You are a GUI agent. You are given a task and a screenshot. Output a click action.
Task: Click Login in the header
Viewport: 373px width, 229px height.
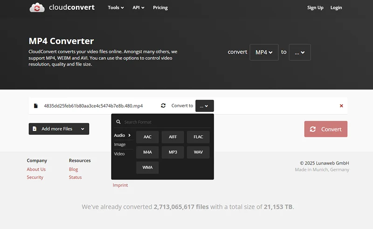336,7
